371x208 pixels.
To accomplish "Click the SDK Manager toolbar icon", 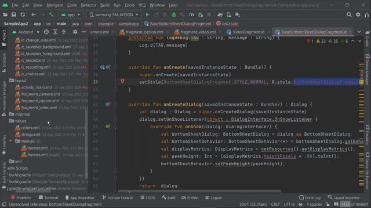I will (x=238, y=14).
